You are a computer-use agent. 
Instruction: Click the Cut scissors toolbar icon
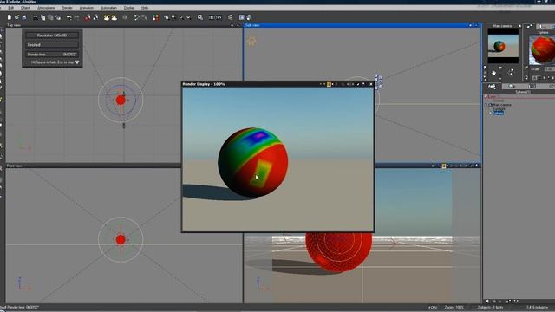point(36,17)
